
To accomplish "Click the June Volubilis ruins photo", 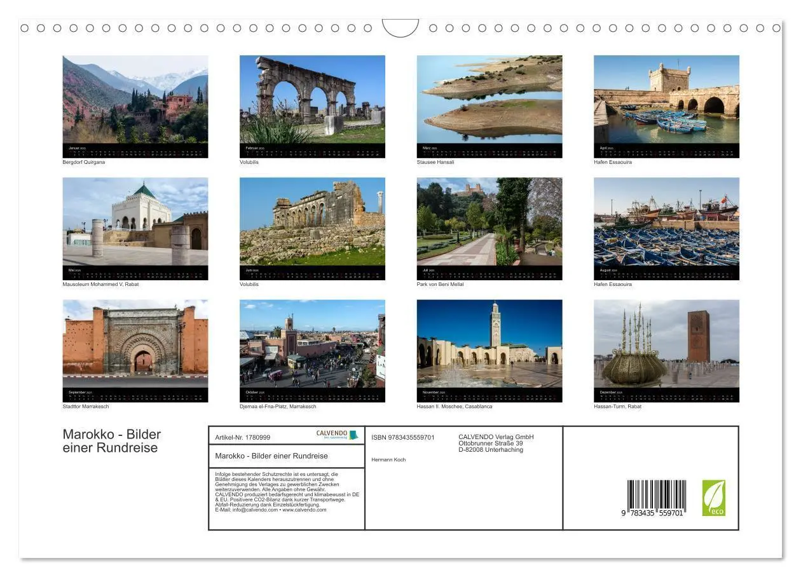I will 312,221.
